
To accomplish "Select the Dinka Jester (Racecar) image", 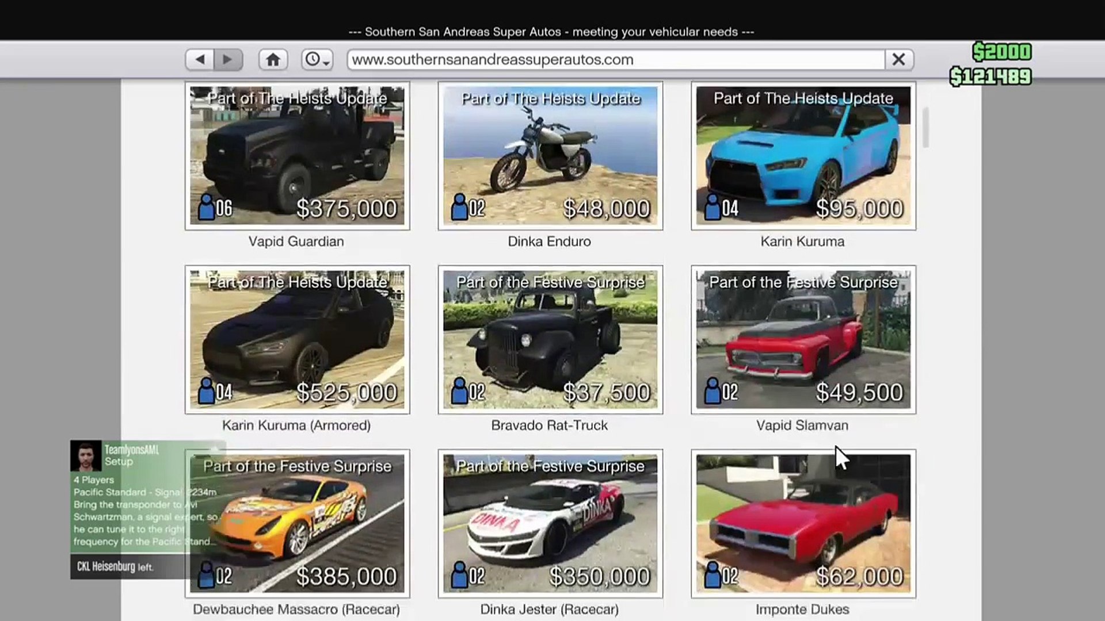I will pos(550,523).
